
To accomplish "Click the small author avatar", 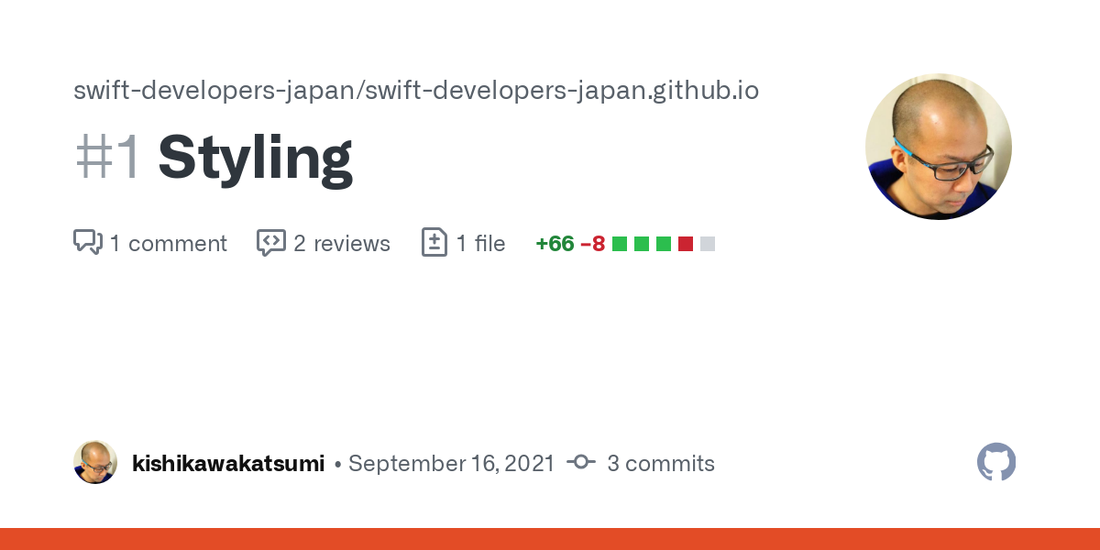I will point(95,462).
